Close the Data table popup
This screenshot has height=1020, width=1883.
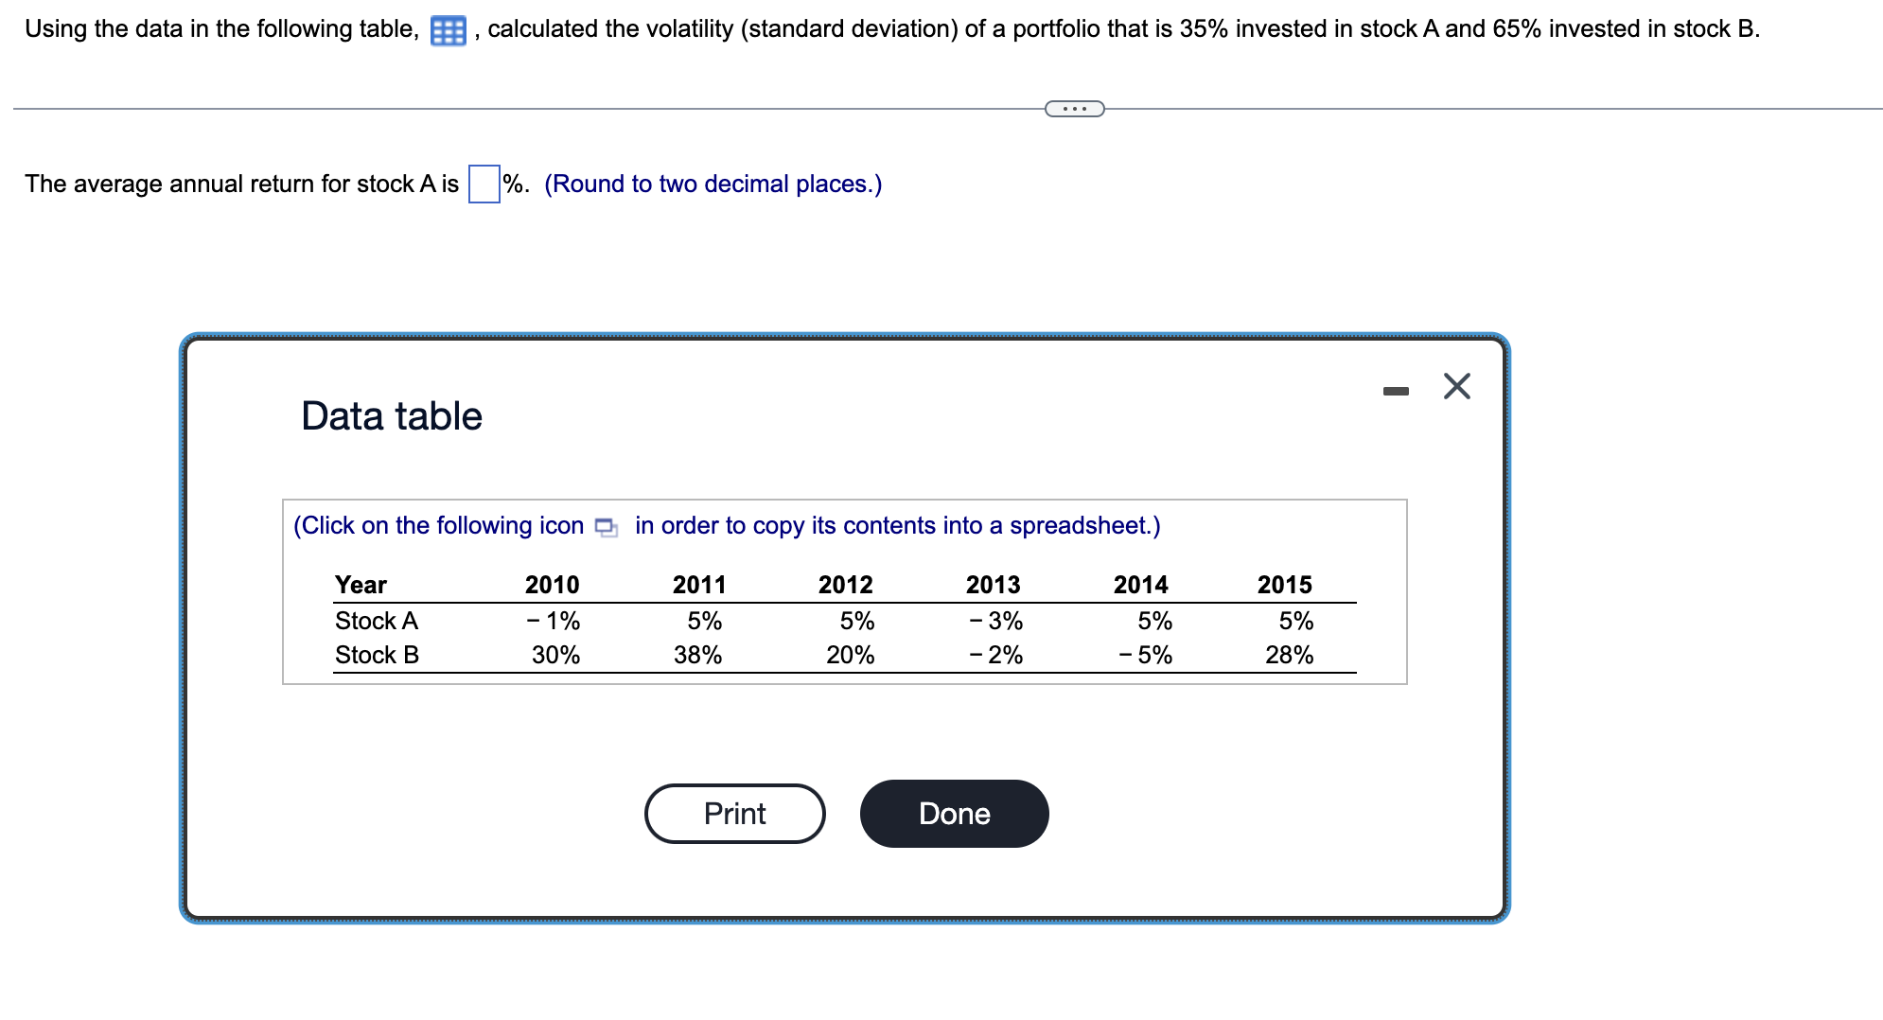[x=1455, y=386]
